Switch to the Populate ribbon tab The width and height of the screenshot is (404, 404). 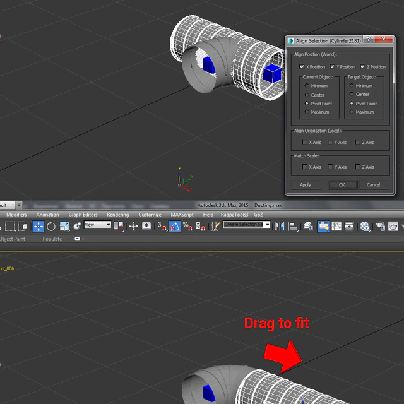(x=52, y=239)
